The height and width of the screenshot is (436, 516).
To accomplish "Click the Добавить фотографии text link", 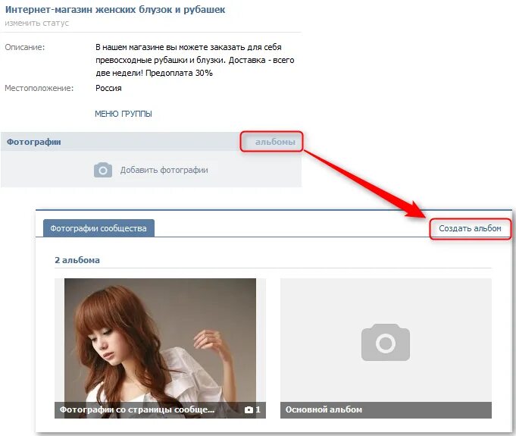I will (164, 170).
